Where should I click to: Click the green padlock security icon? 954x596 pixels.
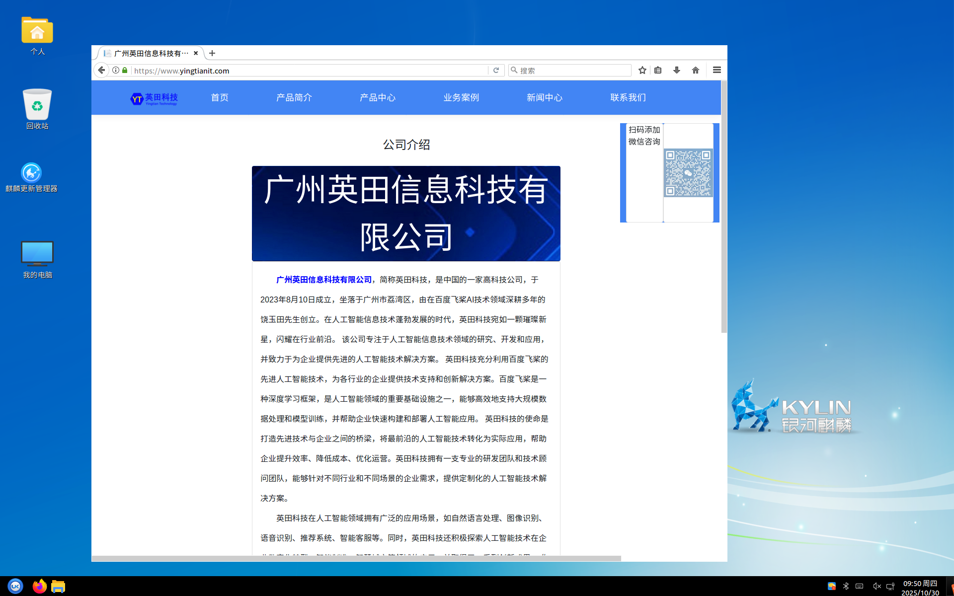coord(125,70)
